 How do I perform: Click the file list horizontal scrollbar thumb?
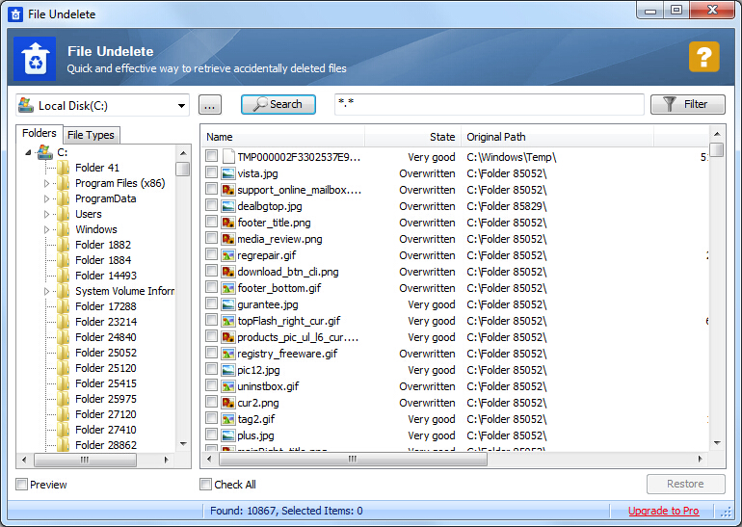(353, 459)
